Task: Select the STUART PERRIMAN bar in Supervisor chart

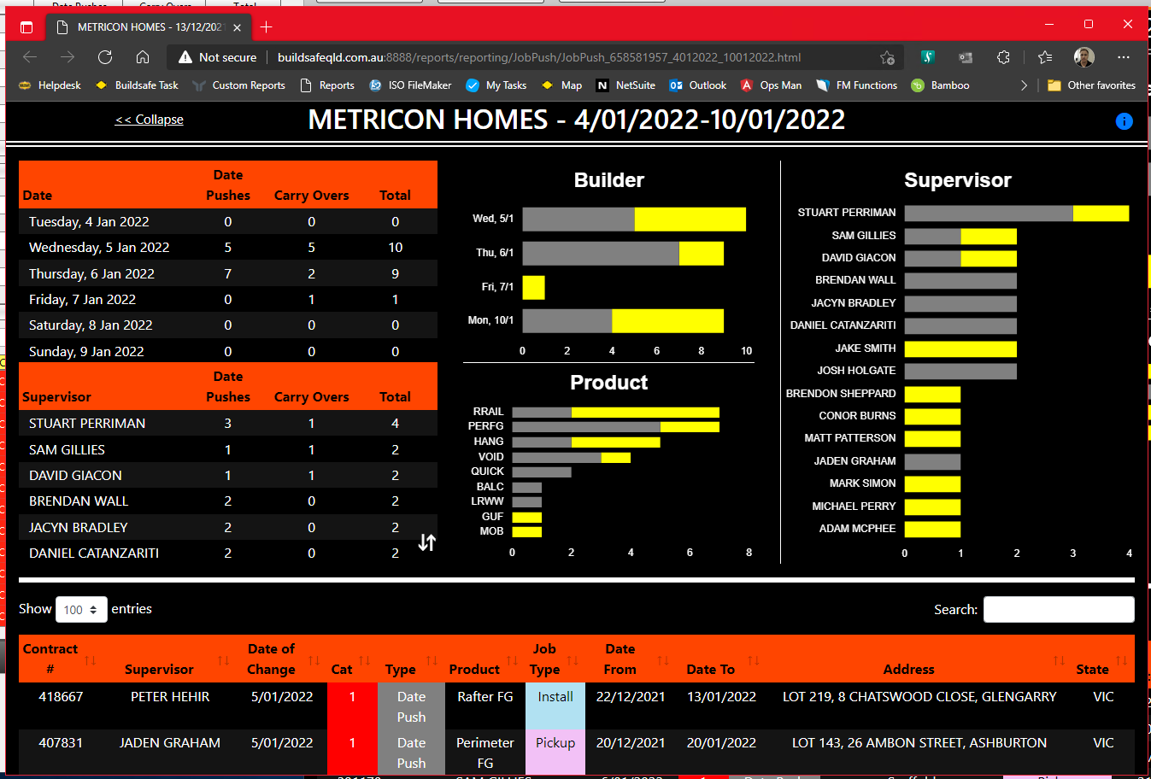Action: 1017,213
